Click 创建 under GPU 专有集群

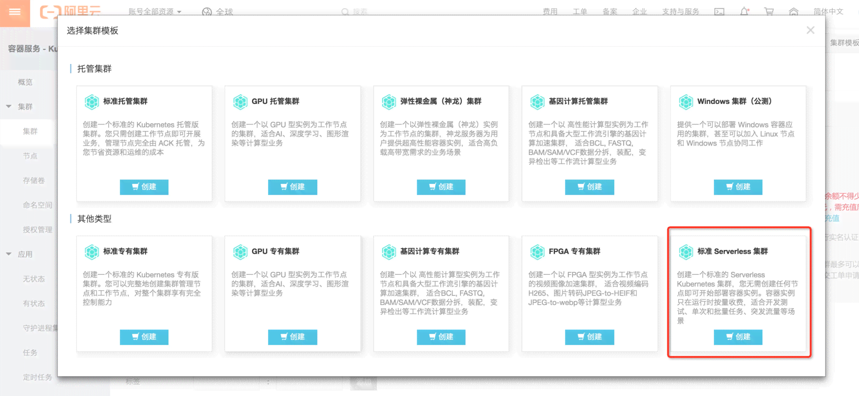click(292, 337)
